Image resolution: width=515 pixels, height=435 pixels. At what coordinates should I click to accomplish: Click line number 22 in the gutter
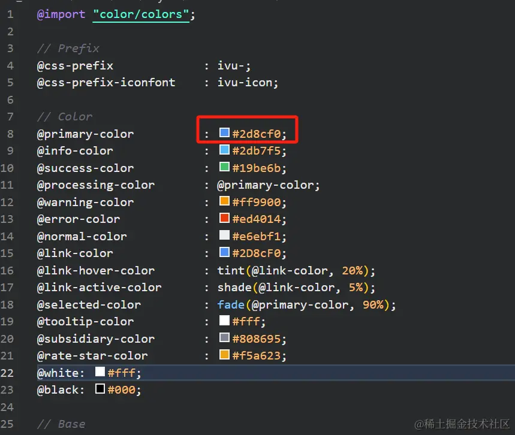point(7,373)
